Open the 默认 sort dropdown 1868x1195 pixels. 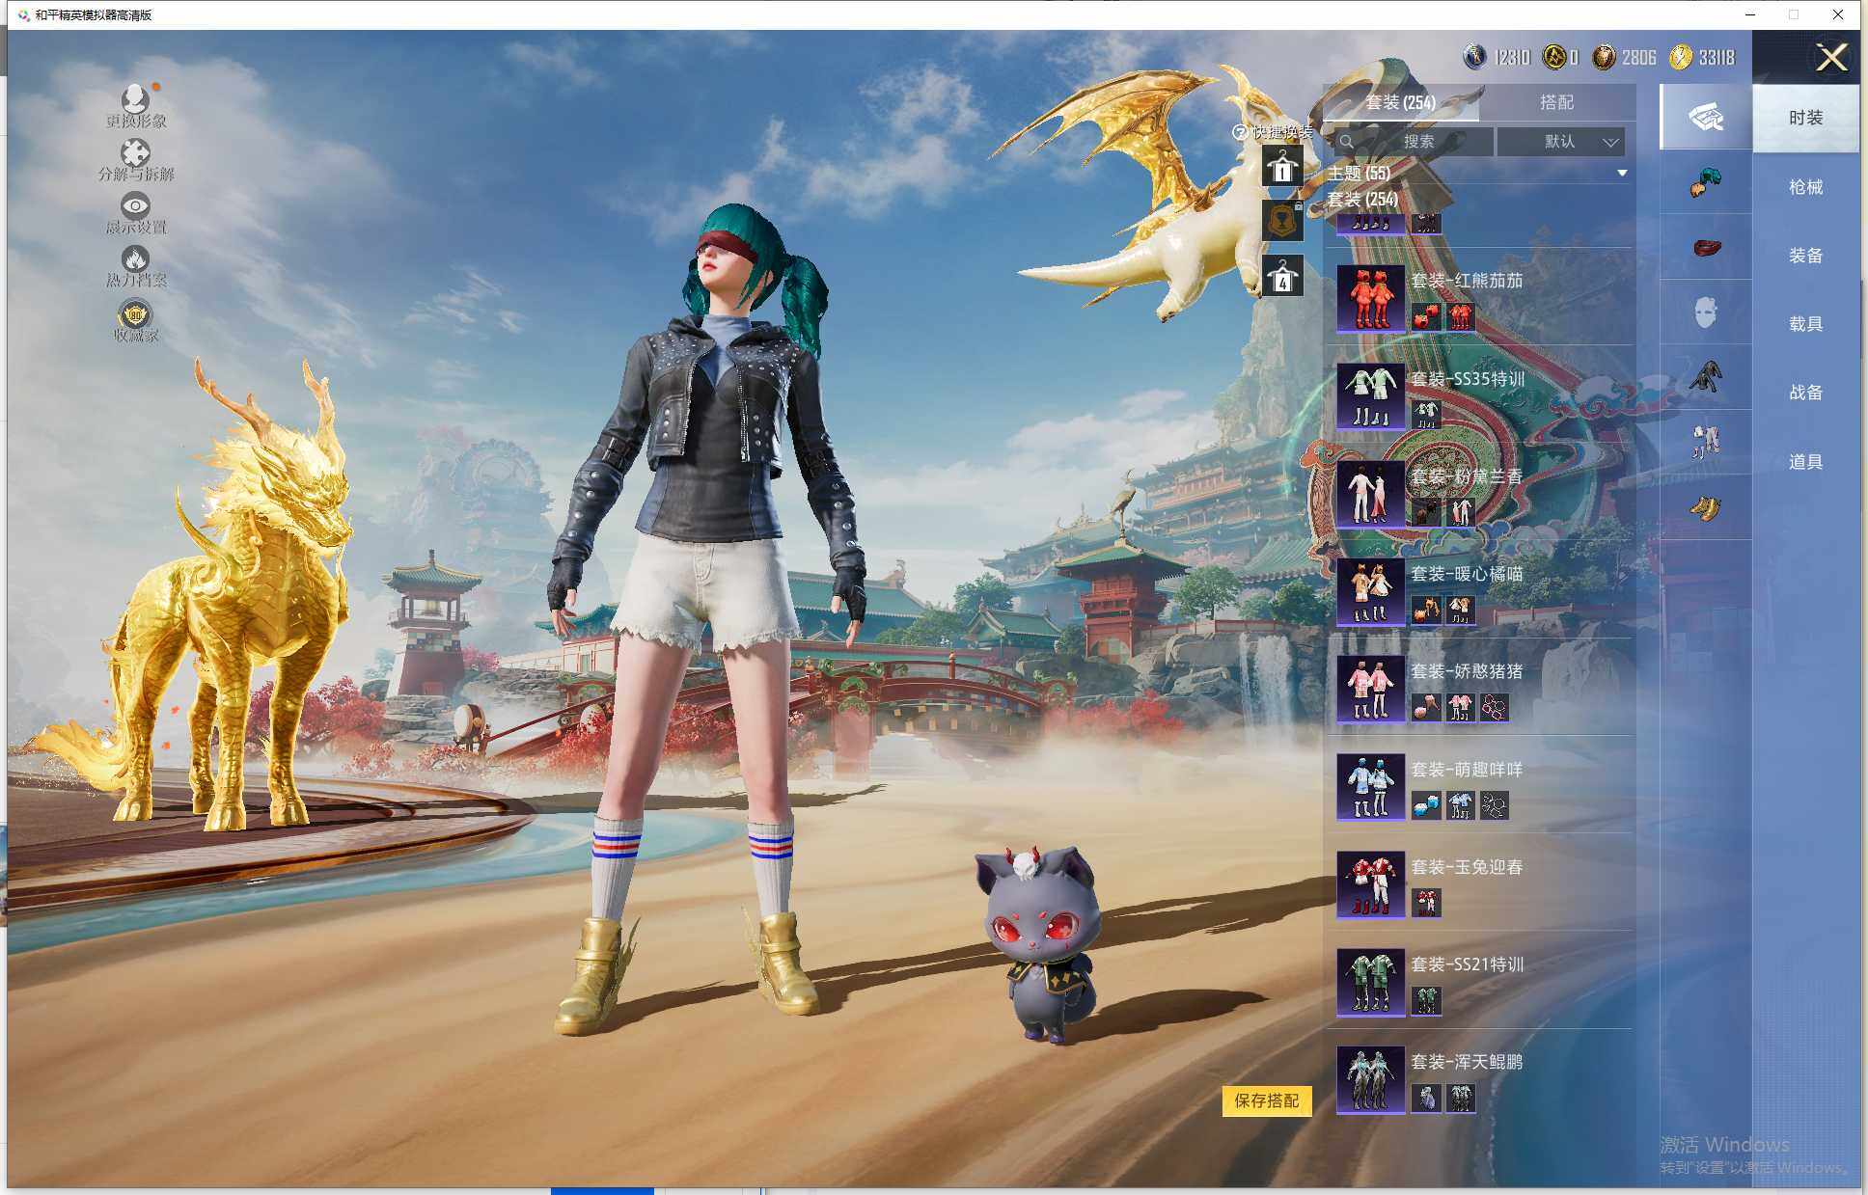coord(1560,142)
